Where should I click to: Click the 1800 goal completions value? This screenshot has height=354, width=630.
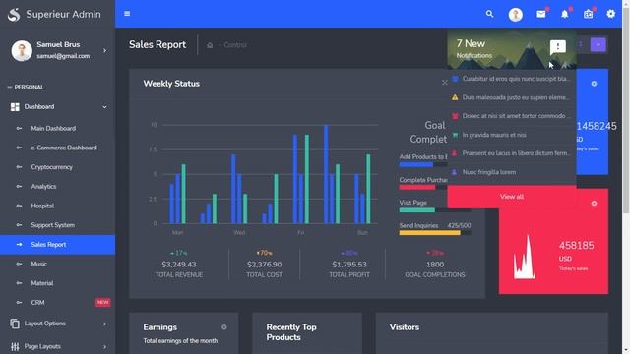(x=435, y=265)
